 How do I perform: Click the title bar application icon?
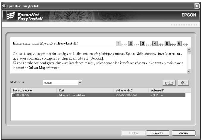tap(4, 6)
